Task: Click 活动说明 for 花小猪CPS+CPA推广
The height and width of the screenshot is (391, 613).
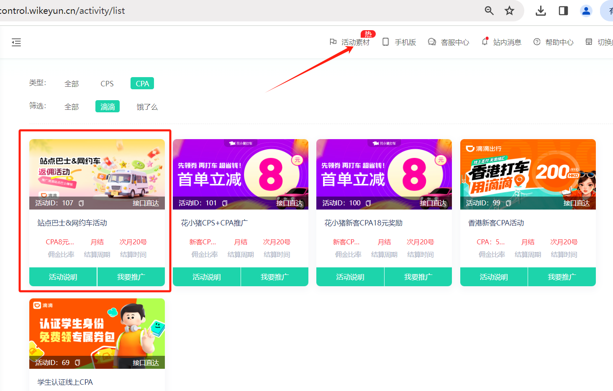Action: (x=207, y=277)
